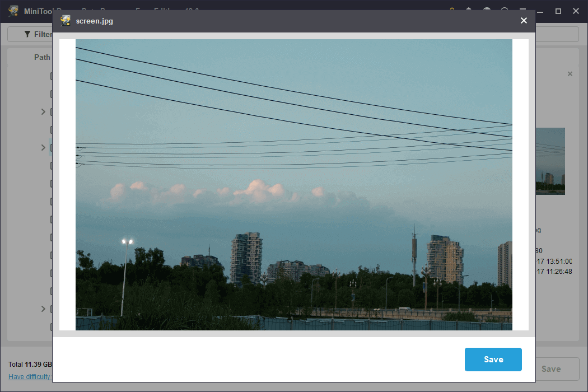Expand the first collapsed folder in the tree
Image resolution: width=588 pixels, height=392 pixels.
tap(43, 111)
